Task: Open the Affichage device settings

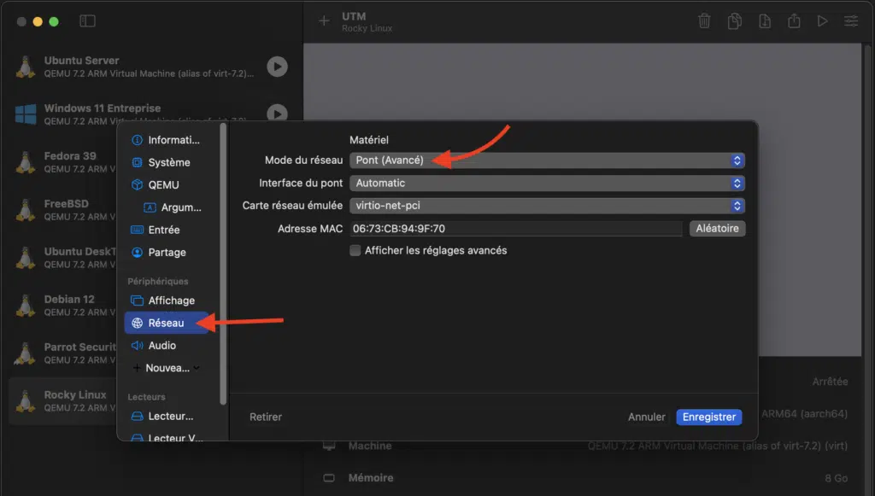Action: [x=167, y=301]
